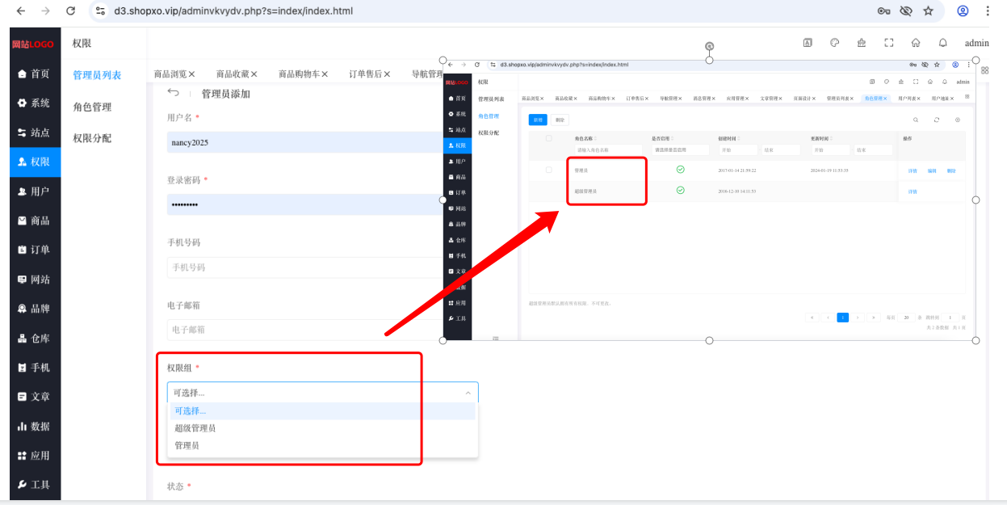Open notifications with the bell icon
Image resolution: width=1007 pixels, height=505 pixels.
click(943, 43)
